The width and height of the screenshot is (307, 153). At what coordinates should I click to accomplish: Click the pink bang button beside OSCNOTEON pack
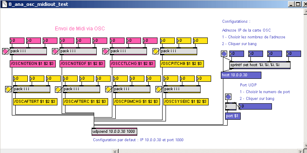click(x=5, y=51)
